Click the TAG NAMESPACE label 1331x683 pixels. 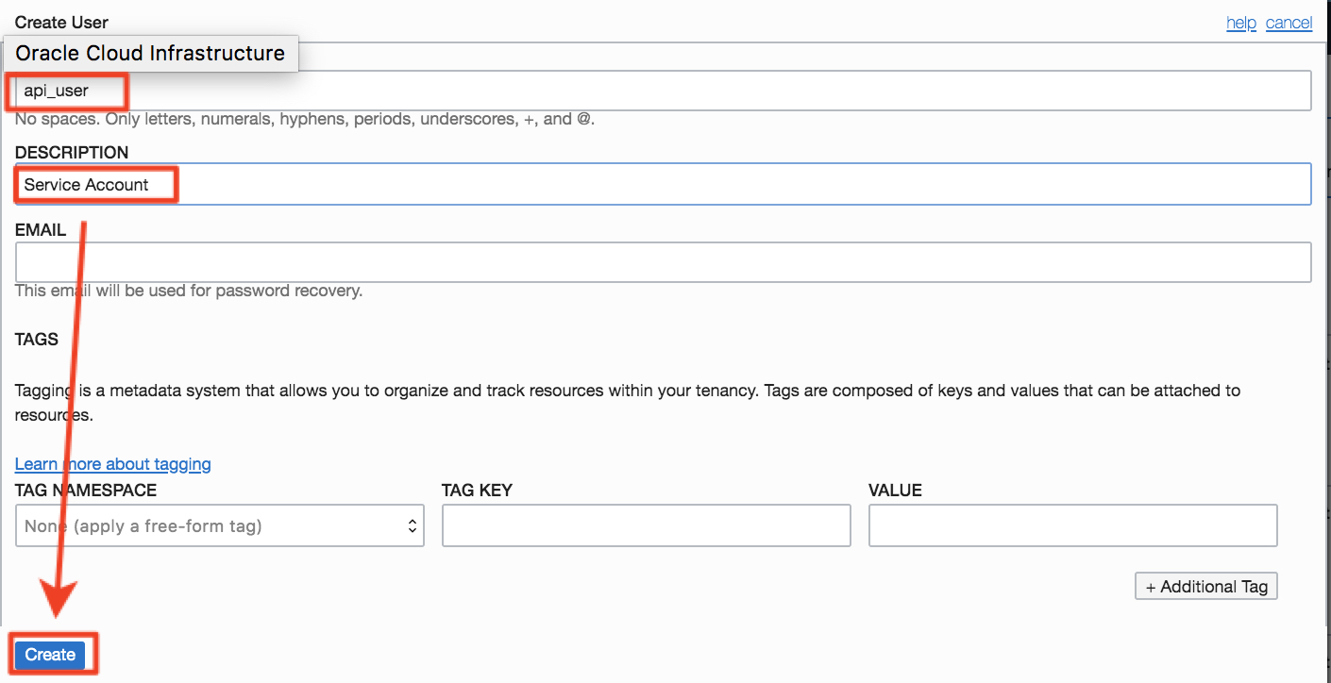click(x=86, y=491)
